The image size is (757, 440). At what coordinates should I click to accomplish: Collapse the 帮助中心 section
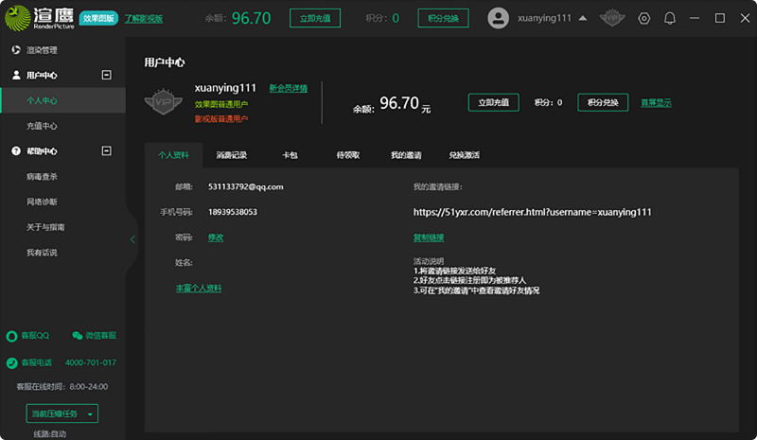pyautogui.click(x=107, y=151)
